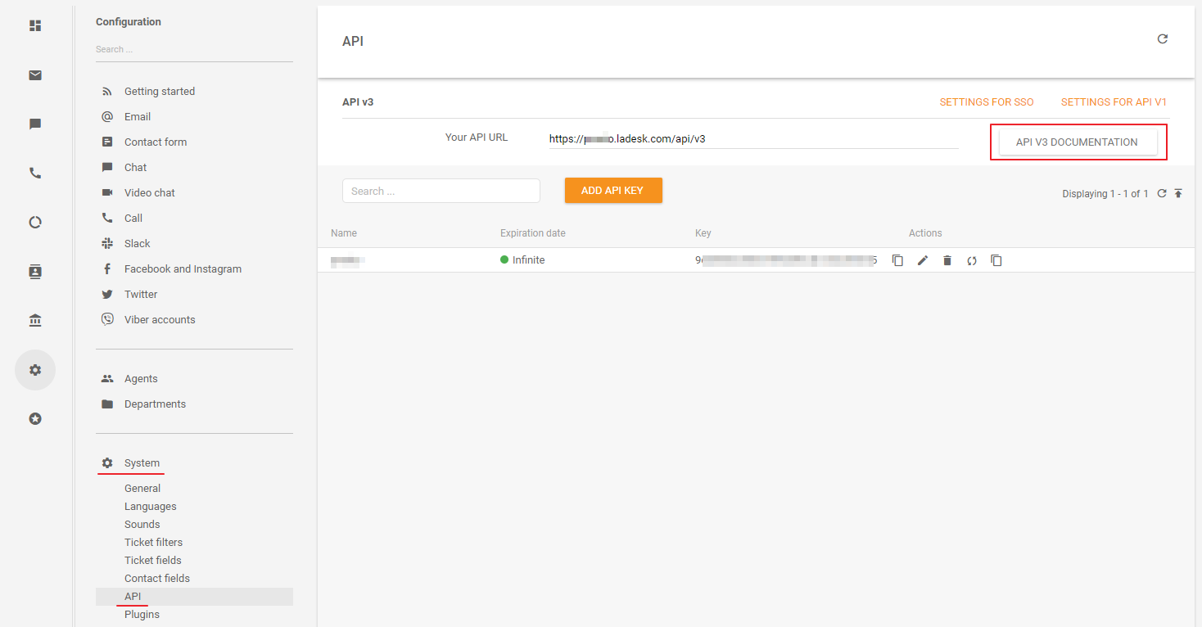Collapse the System section in Configuration
The width and height of the screenshot is (1202, 627).
(x=142, y=463)
